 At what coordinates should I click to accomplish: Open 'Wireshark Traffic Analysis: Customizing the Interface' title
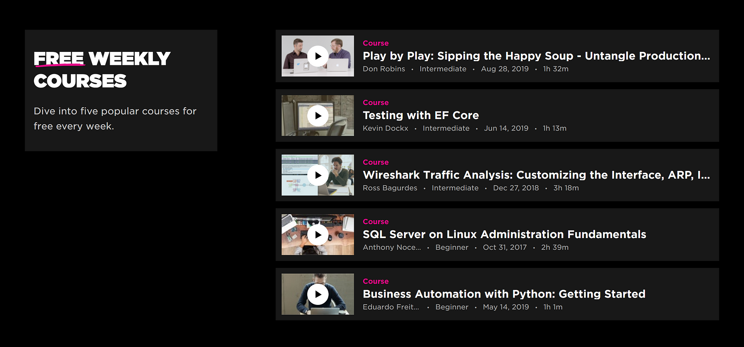tap(536, 175)
